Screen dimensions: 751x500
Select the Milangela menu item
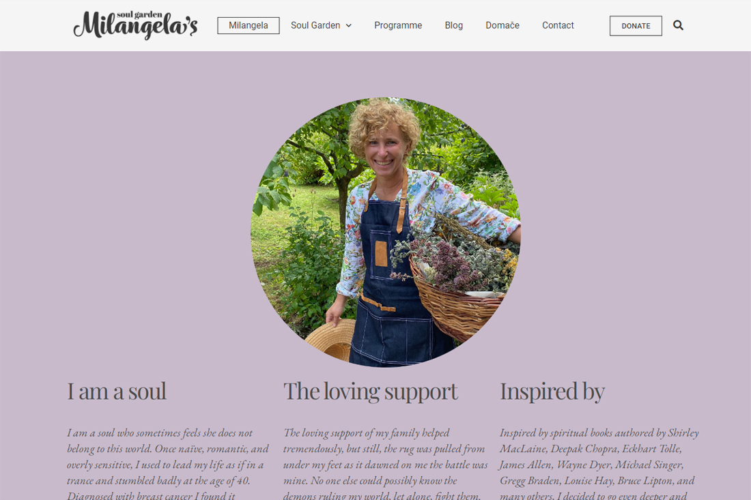pos(248,25)
